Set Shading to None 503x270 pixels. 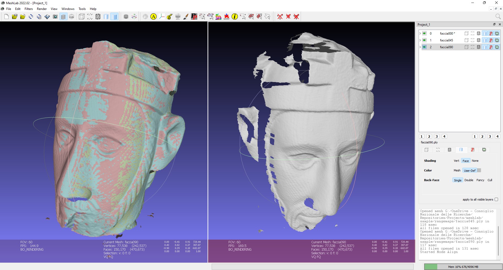coord(475,161)
